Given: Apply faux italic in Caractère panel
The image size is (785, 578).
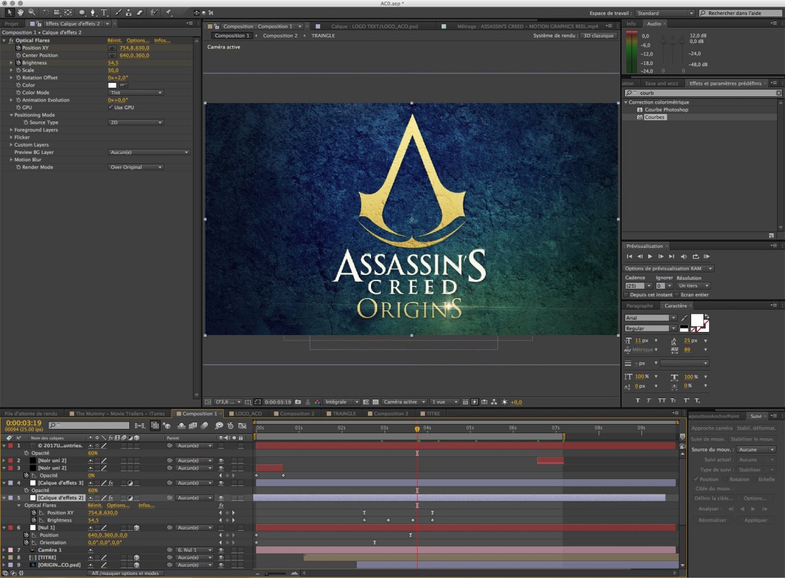Looking at the screenshot, I should 649,400.
